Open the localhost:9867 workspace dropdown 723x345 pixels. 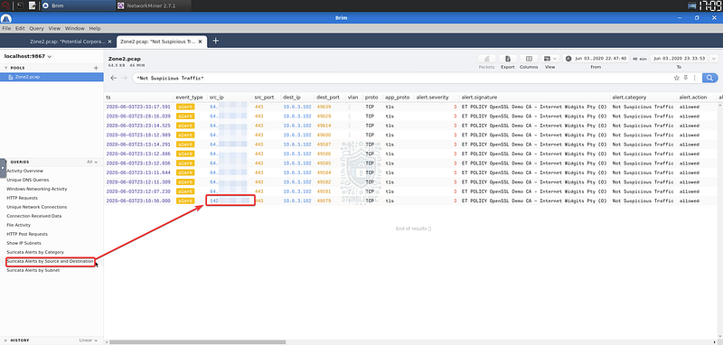click(28, 56)
